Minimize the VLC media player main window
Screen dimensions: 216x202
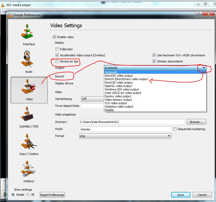(x=198, y=4)
